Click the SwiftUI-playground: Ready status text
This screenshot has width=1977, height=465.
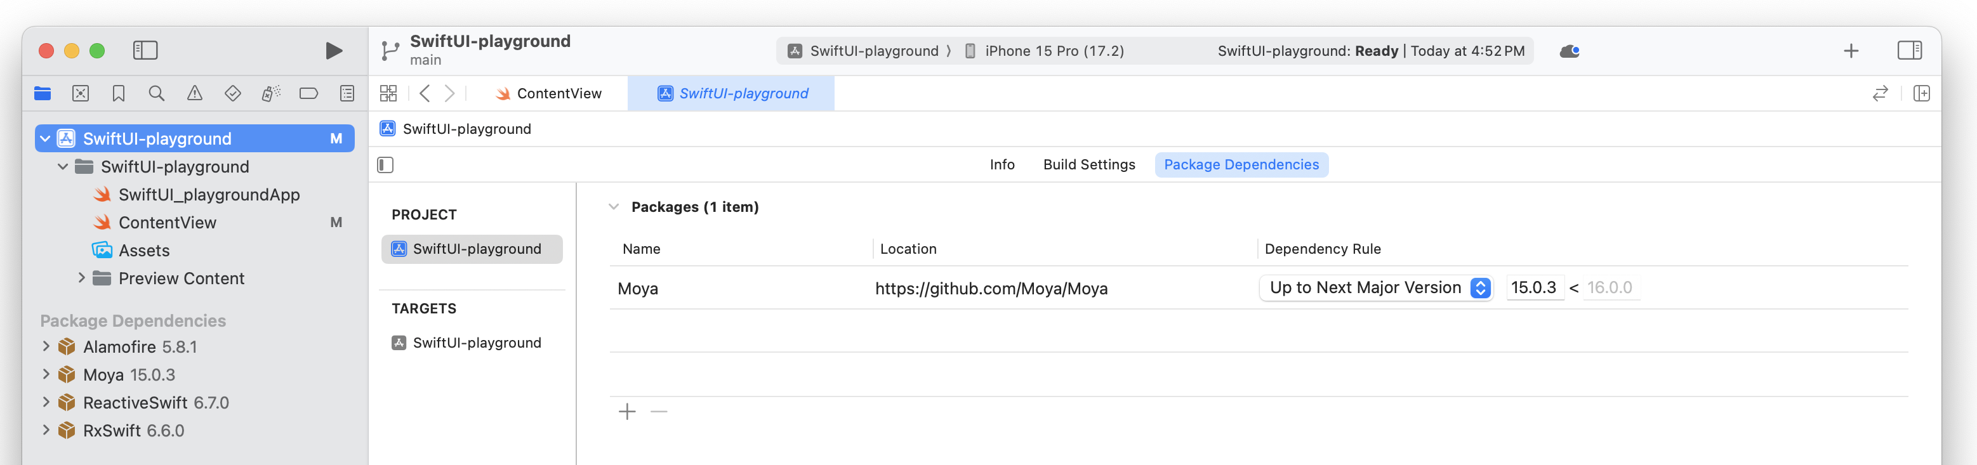tap(1308, 51)
